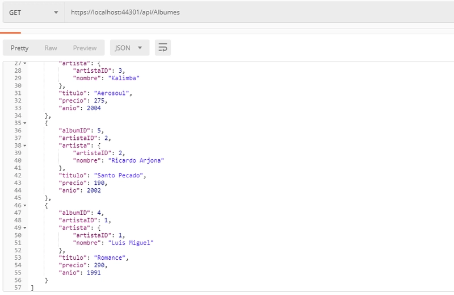Image resolution: width=454 pixels, height=295 pixels.
Task: Click the "artistaID" key on line 48
Action: click(x=78, y=221)
